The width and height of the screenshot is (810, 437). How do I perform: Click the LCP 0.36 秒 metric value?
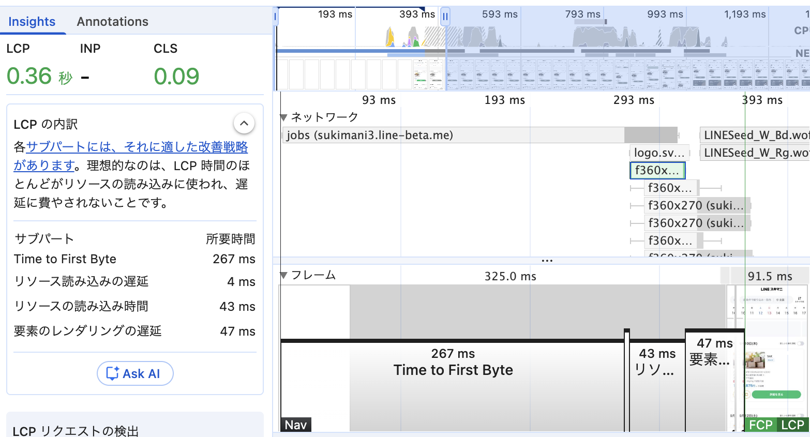(x=39, y=77)
